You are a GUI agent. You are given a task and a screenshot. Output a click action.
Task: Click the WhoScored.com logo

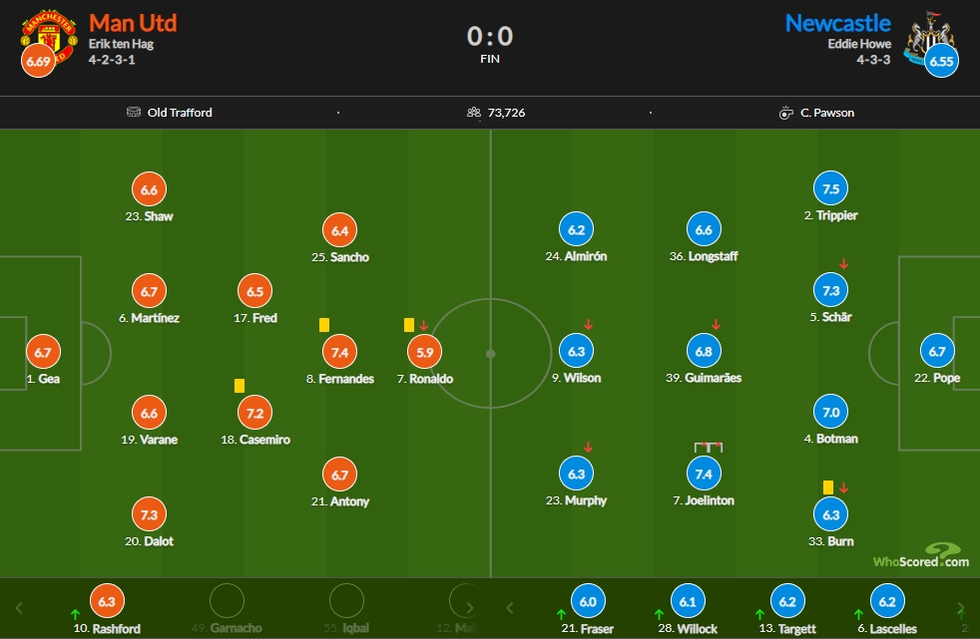point(921,555)
